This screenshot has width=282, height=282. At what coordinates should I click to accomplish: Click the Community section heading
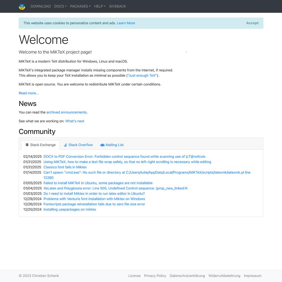coord(37,132)
